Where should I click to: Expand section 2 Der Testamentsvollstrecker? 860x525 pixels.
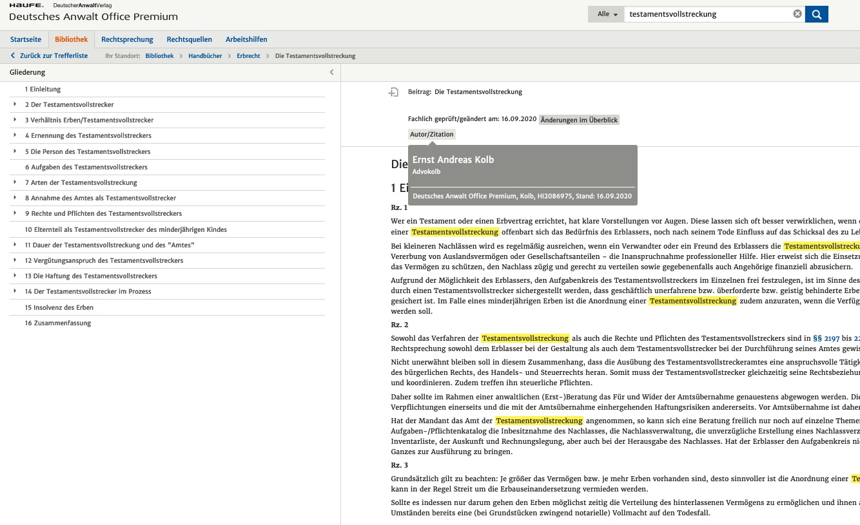(15, 104)
